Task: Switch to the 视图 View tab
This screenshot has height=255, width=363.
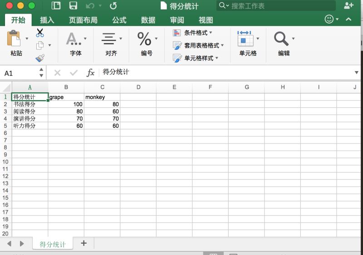Action: [x=206, y=20]
